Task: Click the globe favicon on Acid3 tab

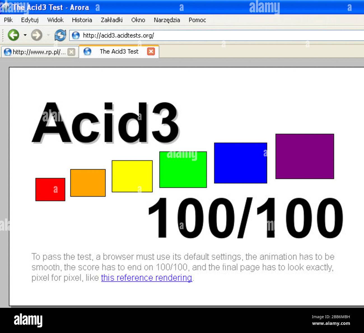Action: 87,51
